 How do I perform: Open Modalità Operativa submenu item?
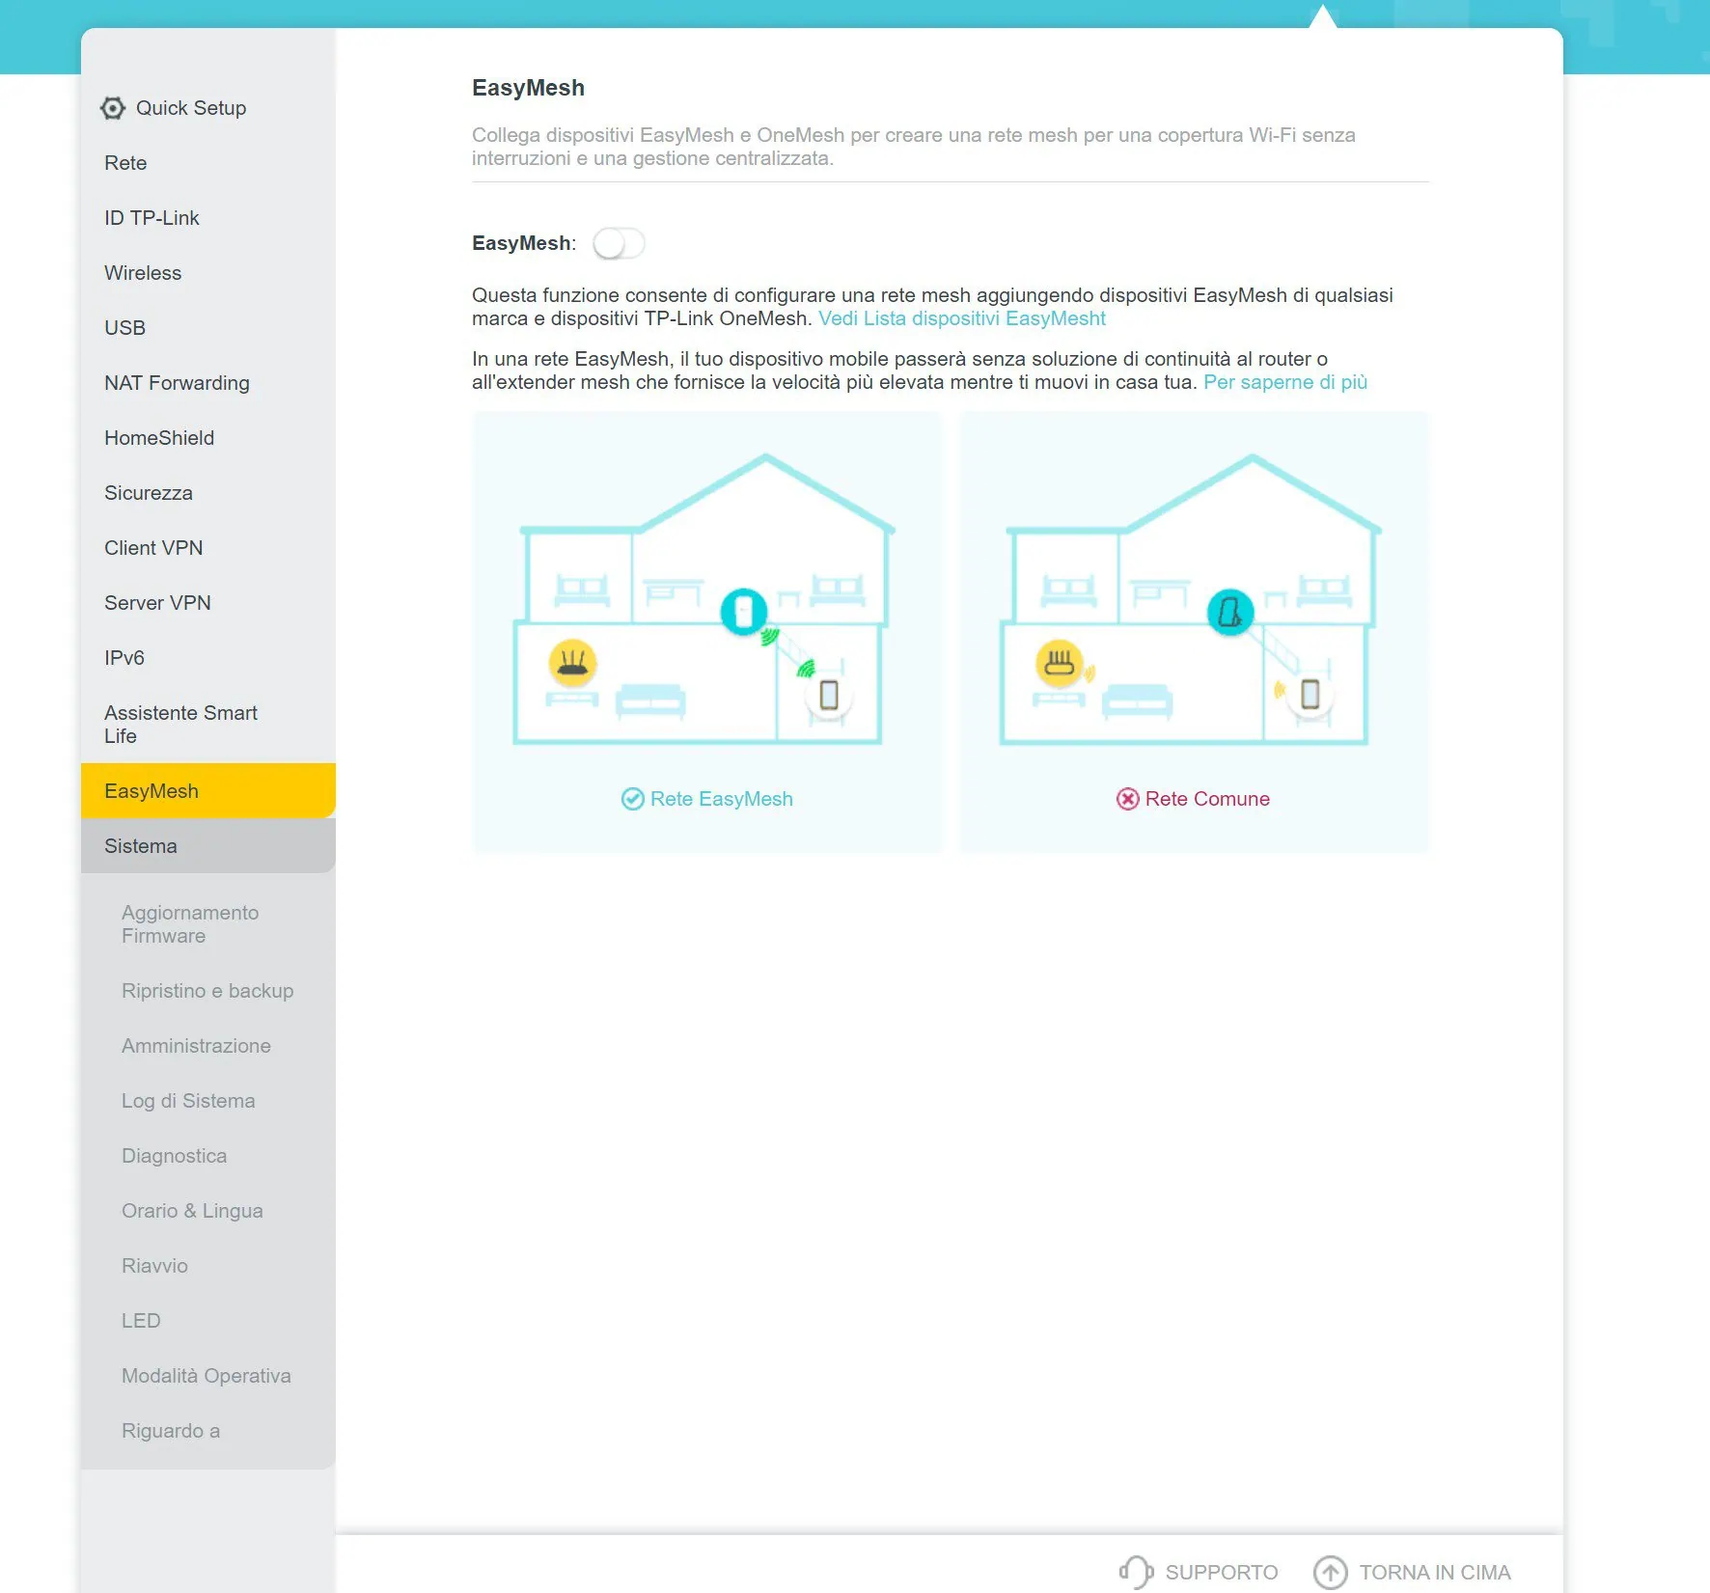(208, 1376)
